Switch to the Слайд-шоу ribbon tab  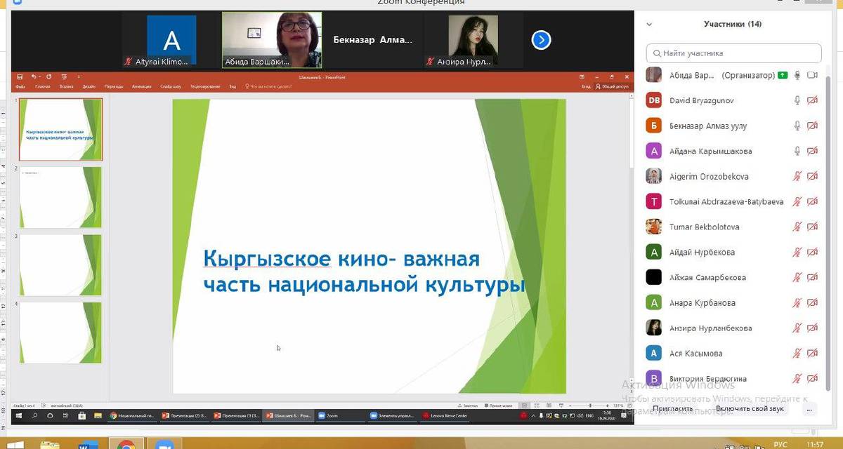click(171, 87)
